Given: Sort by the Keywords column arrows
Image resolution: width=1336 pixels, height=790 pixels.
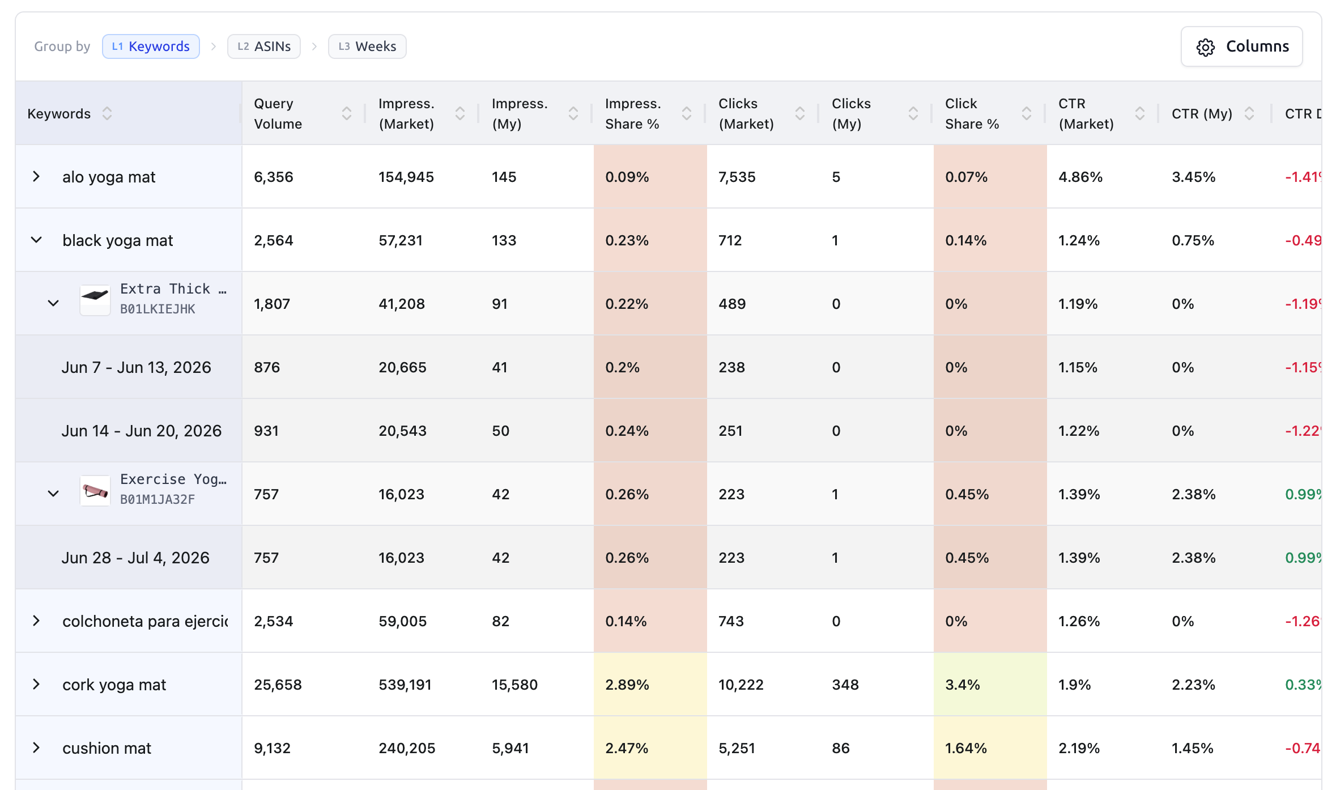Looking at the screenshot, I should pyautogui.click(x=107, y=114).
